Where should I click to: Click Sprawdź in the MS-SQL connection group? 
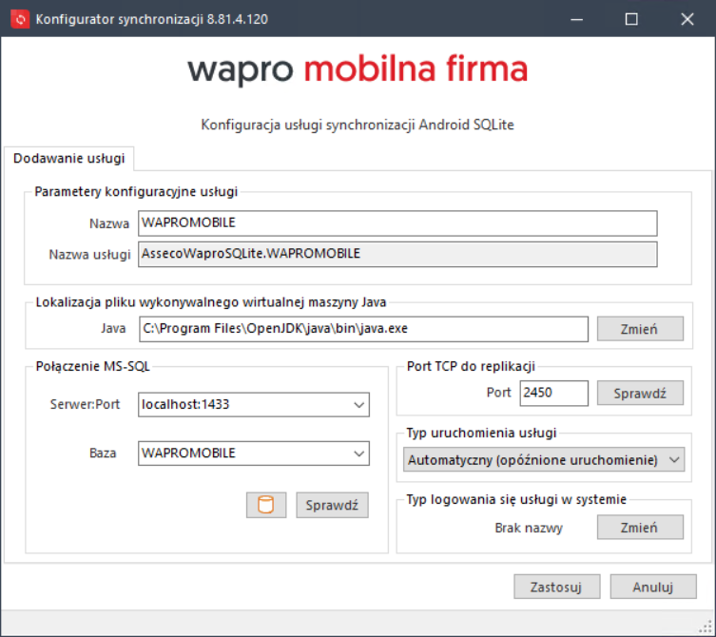coord(332,505)
